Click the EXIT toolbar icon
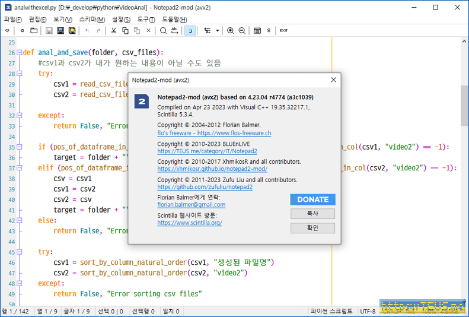 [283, 30]
